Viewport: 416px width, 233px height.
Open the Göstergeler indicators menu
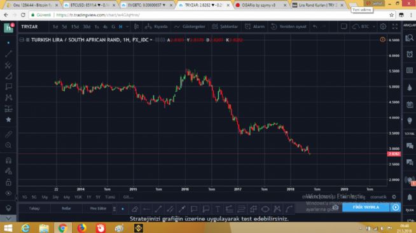click(190, 27)
